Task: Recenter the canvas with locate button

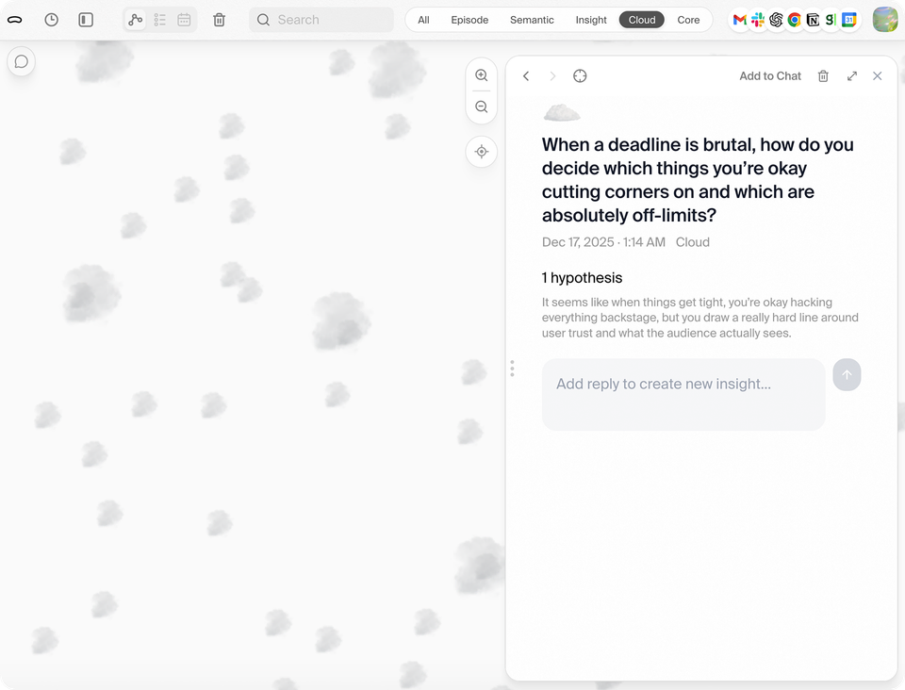Action: 482,152
